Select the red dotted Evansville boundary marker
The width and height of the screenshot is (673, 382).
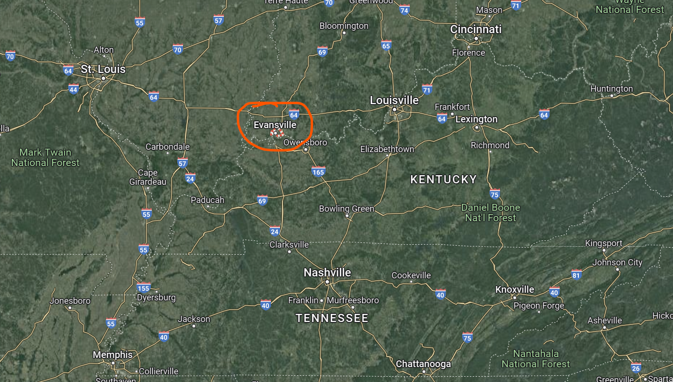(277, 133)
